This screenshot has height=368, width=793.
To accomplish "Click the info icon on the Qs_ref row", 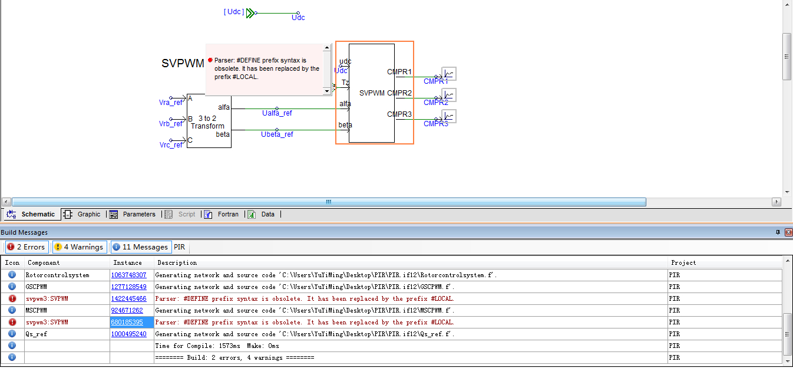I will click(x=12, y=334).
